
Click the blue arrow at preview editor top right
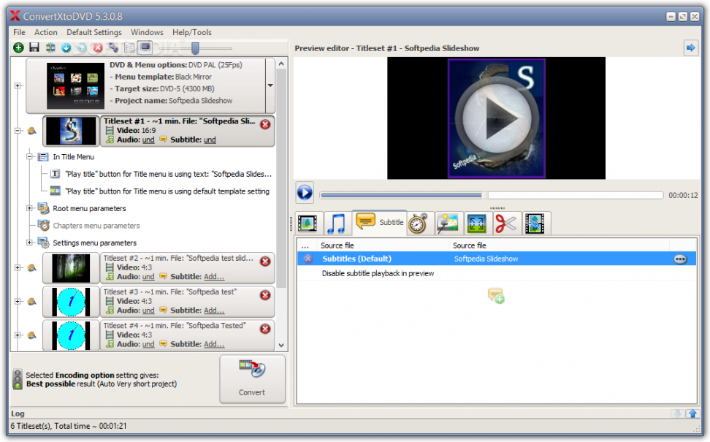coord(691,47)
